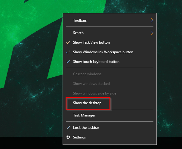
Task: Click the checkmark next to Lock the taskbar
Action: (x=68, y=128)
